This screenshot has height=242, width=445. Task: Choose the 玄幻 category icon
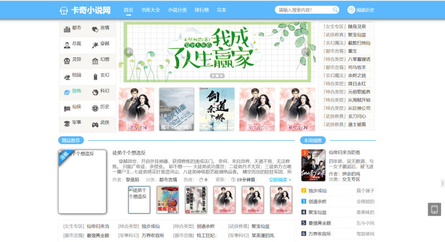95,77
